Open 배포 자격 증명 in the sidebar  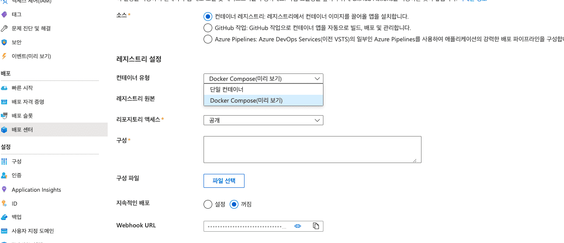[x=28, y=102]
